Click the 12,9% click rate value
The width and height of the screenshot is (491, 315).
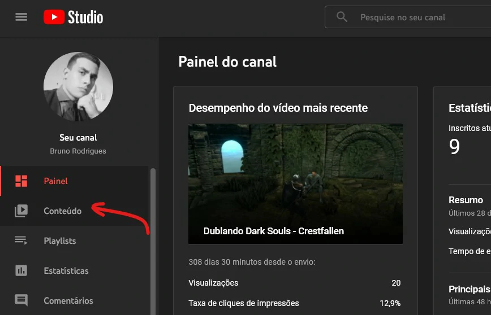pos(390,303)
